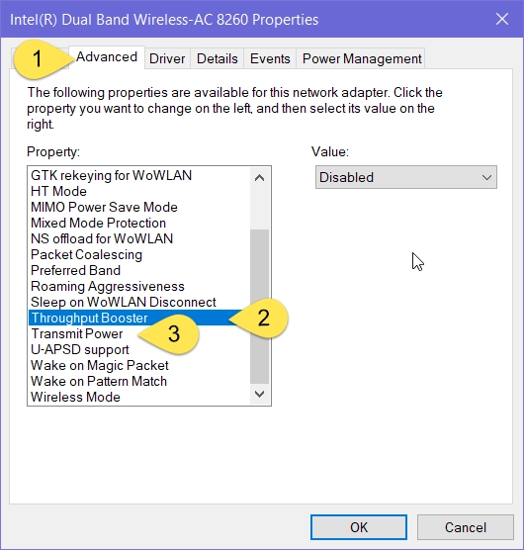Close the Wireless-AC 8260 Properties window
Viewport: 524px width, 550px height.
click(x=502, y=20)
